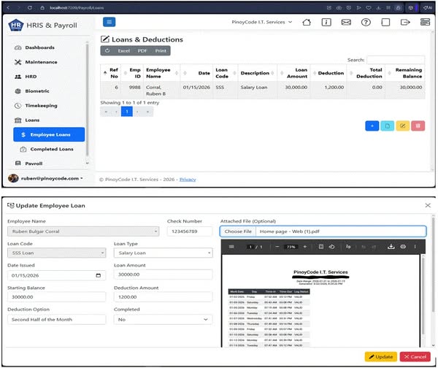
Task: Click the Deduction Amount input
Action: [163, 296]
